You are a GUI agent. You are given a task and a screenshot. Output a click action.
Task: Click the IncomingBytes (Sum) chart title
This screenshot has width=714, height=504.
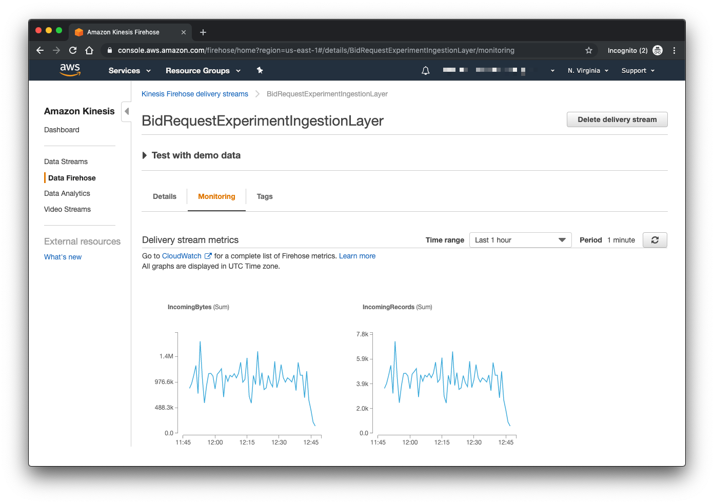[x=199, y=307]
